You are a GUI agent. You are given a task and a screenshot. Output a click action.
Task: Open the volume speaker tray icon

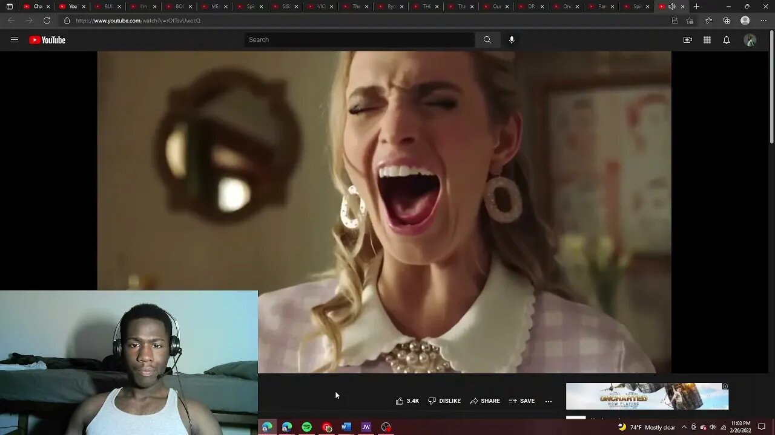pos(713,427)
